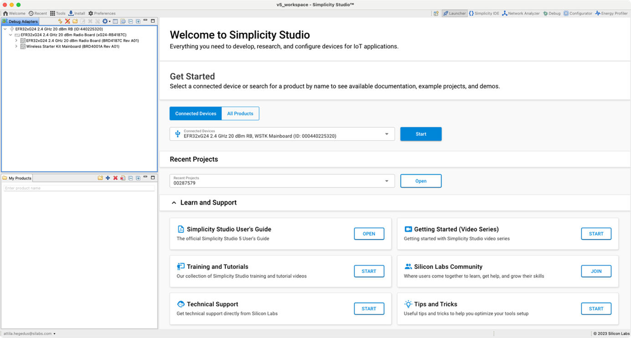This screenshot has width=631, height=338.
Task: Switch to the Connected Devices tab
Action: coord(195,113)
